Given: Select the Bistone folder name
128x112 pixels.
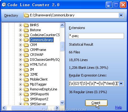Looking at the screenshot, I should [35, 30].
